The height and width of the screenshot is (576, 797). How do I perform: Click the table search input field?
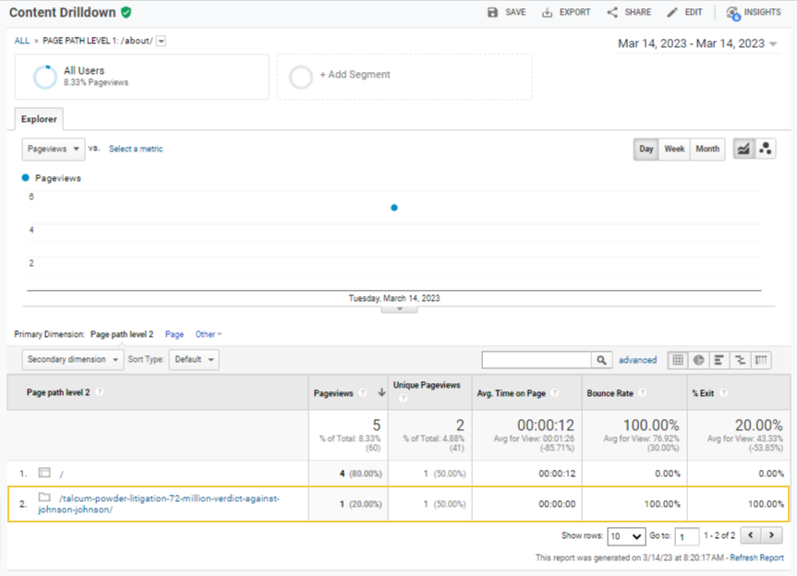point(536,360)
